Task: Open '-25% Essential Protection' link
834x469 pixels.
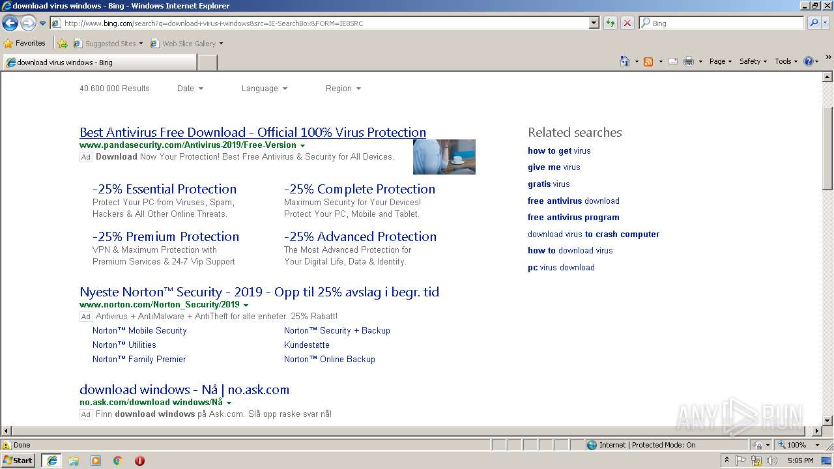Action: click(x=164, y=189)
